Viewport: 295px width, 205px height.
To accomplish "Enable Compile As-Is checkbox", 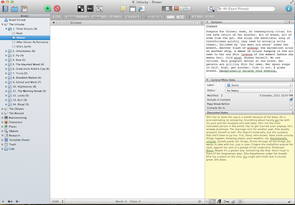I will [x=291, y=108].
